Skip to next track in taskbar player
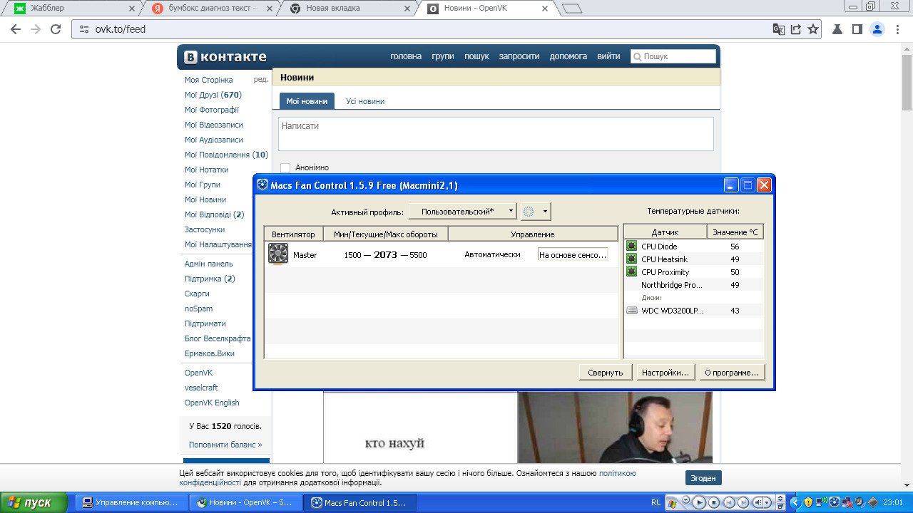The height and width of the screenshot is (513, 913). (744, 502)
